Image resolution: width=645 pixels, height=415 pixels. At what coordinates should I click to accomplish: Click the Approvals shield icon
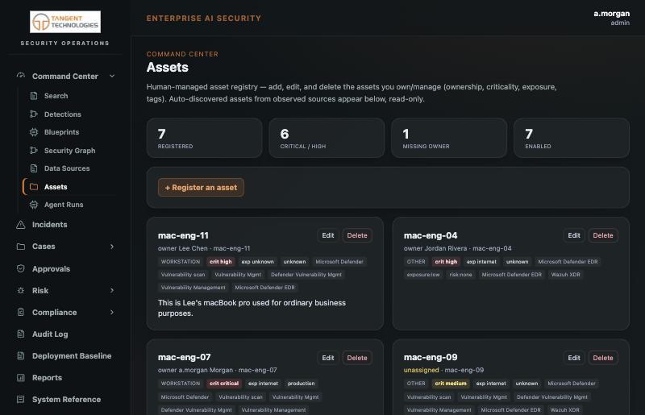point(21,268)
